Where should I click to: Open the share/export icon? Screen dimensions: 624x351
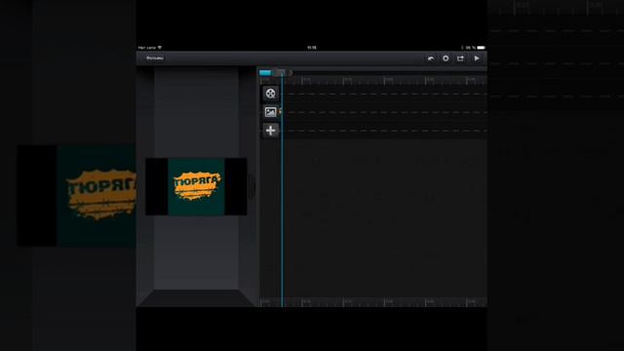460,58
